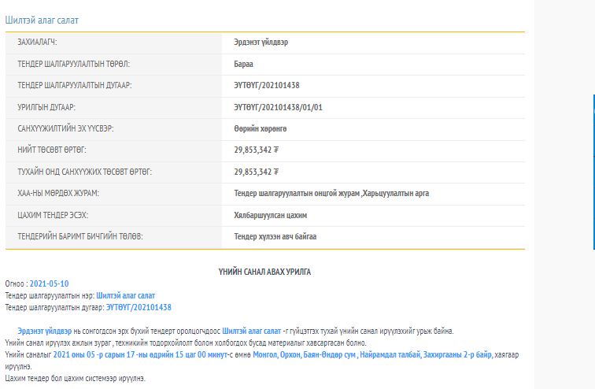Select the Өөрийн хөрөнгө funding source value
595x389 pixels.
pyautogui.click(x=260, y=128)
